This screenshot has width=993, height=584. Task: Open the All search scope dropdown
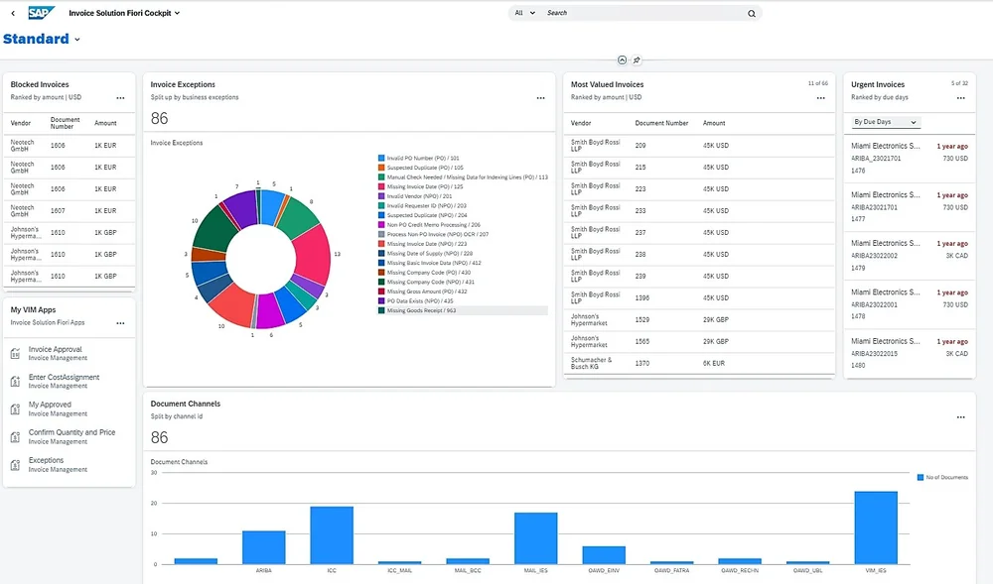click(525, 13)
